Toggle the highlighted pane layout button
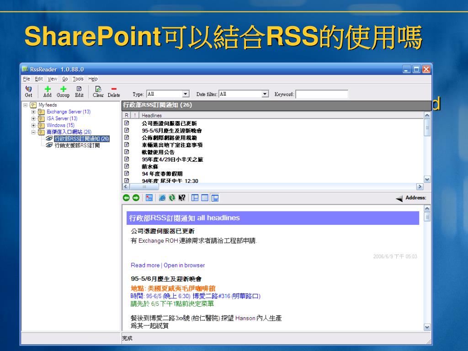 coord(215,197)
